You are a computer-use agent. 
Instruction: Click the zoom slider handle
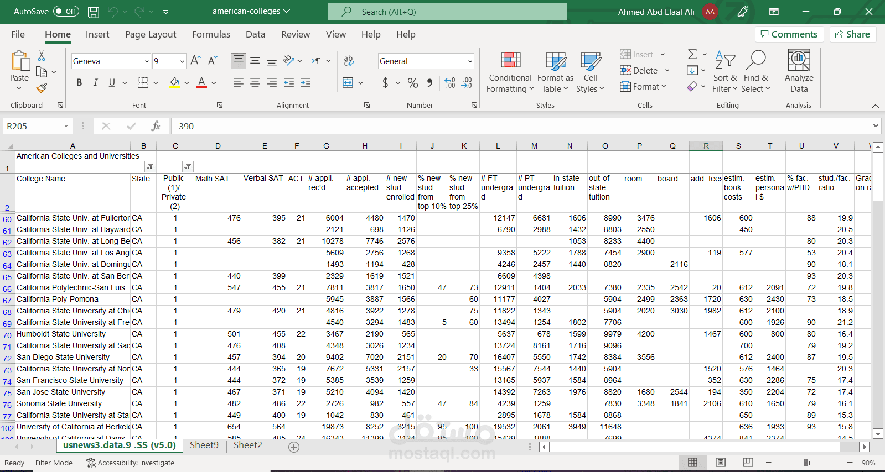[806, 463]
